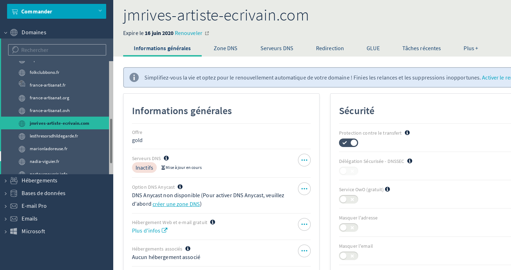Open the Hébergements associés three-dot menu
Screen dimensions: 511x270
(x=304, y=251)
